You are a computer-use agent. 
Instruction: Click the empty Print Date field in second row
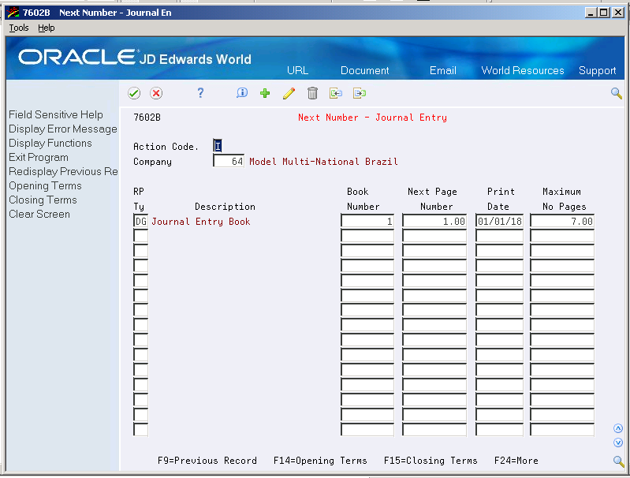tap(499, 236)
